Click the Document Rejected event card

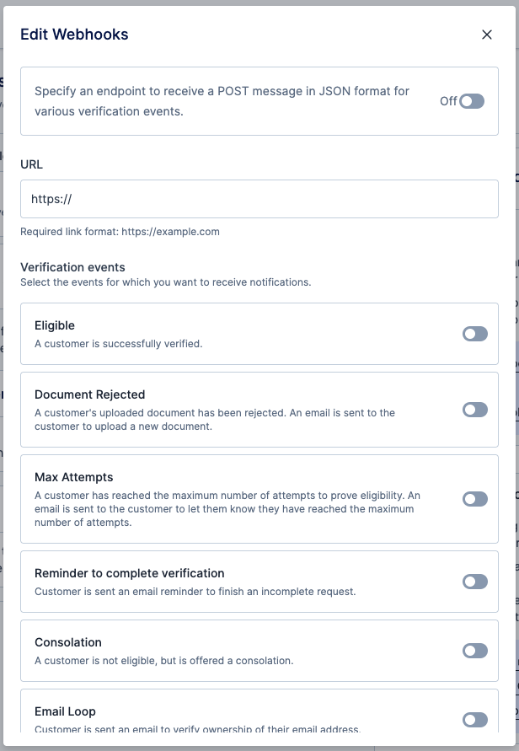tap(211, 410)
